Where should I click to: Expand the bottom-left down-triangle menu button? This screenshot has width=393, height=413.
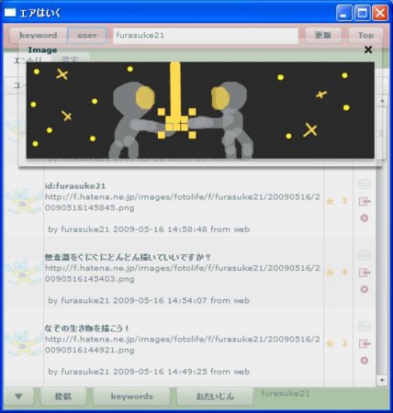[18, 396]
